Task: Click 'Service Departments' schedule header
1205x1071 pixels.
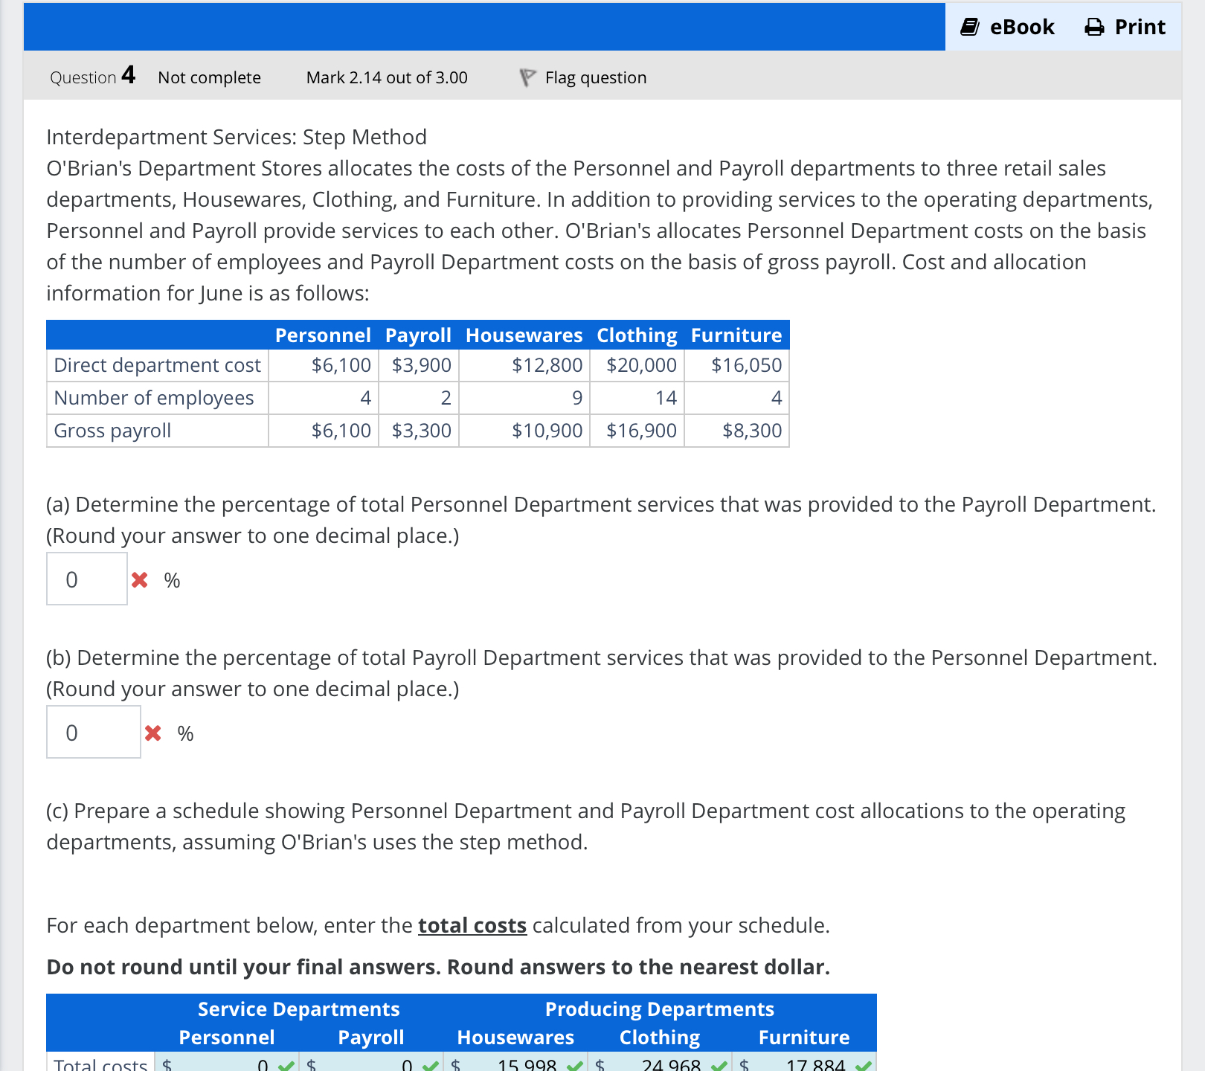Action: (299, 1009)
